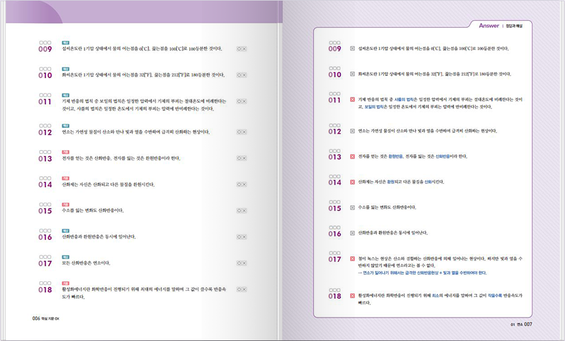Tick the review boxes above question number 010
Screen dimensions: 565x341
(44, 68)
